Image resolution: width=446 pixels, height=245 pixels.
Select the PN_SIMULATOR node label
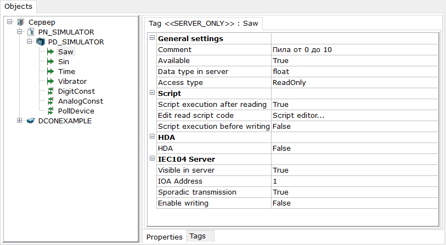coord(66,32)
